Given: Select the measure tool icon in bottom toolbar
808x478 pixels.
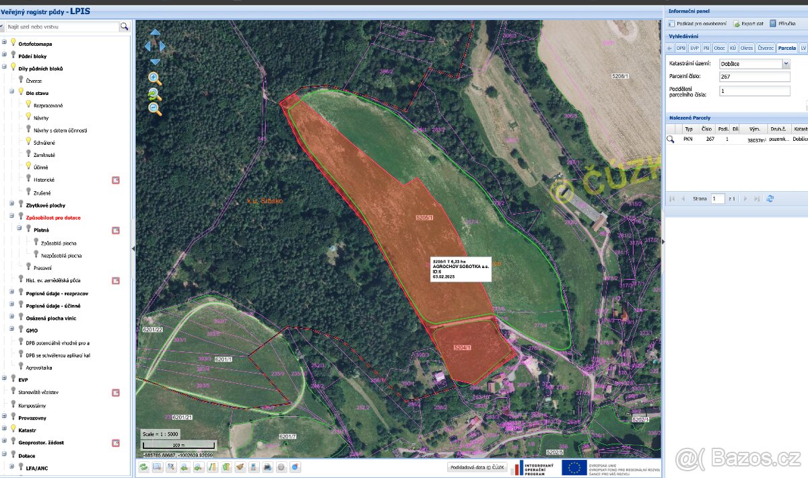Looking at the screenshot, I should (211, 466).
